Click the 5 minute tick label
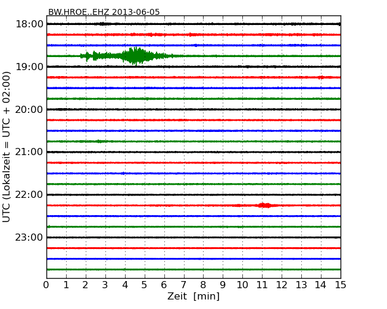387x309 pixels. (145, 285)
